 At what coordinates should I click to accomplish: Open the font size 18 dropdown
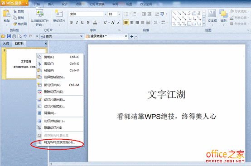click(x=119, y=14)
